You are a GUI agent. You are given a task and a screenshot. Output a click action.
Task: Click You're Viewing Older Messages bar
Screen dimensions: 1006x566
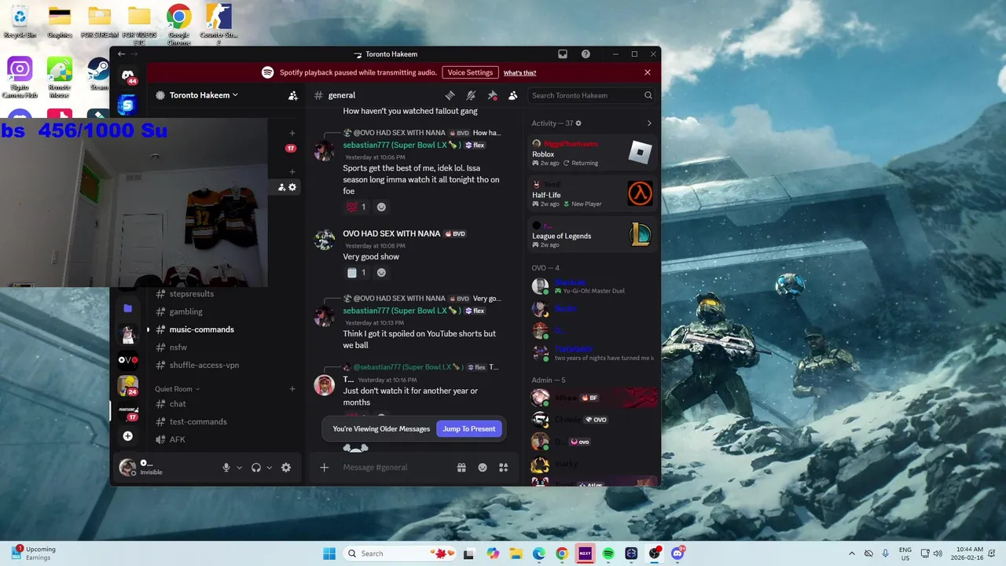click(381, 429)
